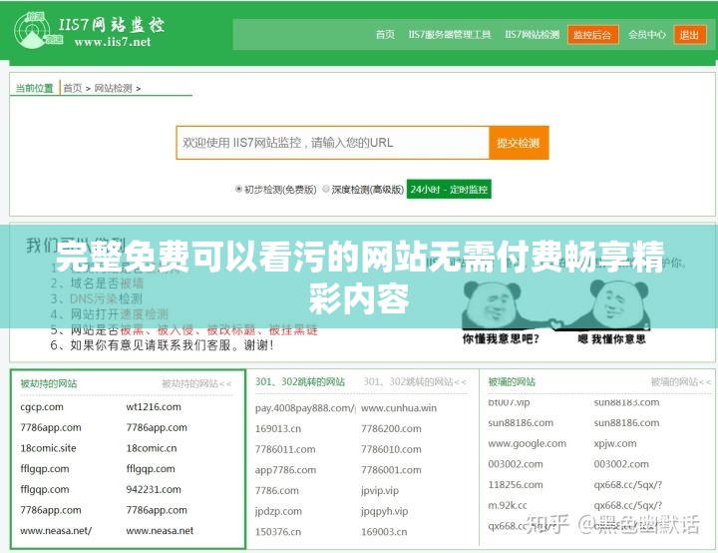
Task: Open the IIS7服务器管理工具 menu item
Action: click(x=450, y=35)
